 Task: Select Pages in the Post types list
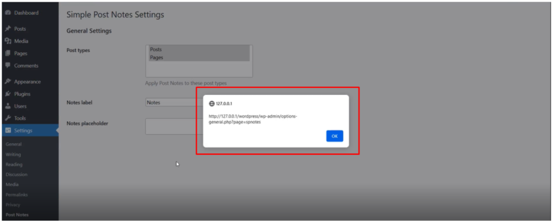click(199, 57)
